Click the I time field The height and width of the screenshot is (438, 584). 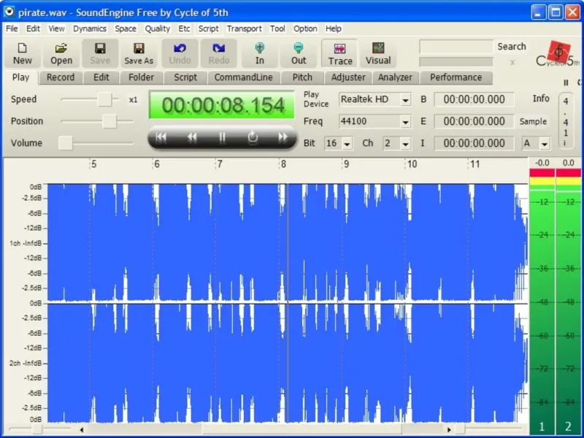pos(474,143)
